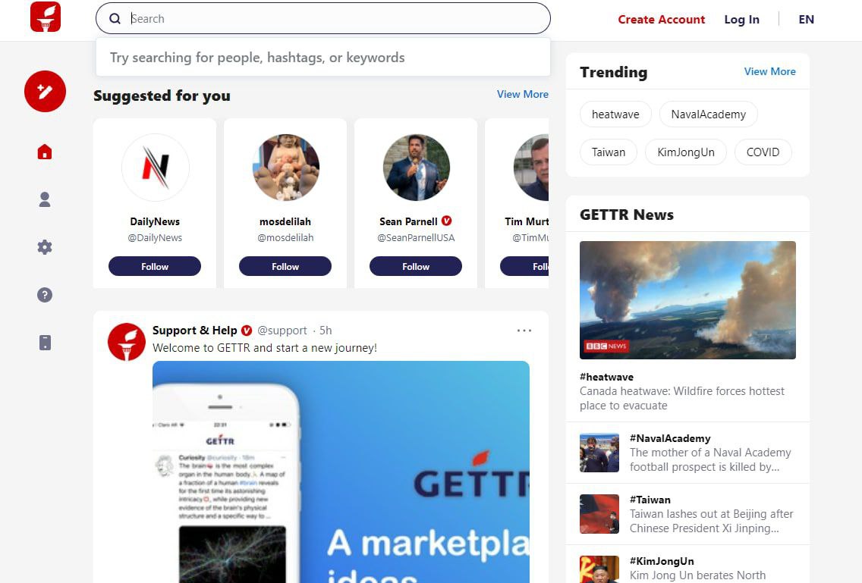The width and height of the screenshot is (862, 583).
Task: Follow Sean Parnell
Action: click(416, 267)
